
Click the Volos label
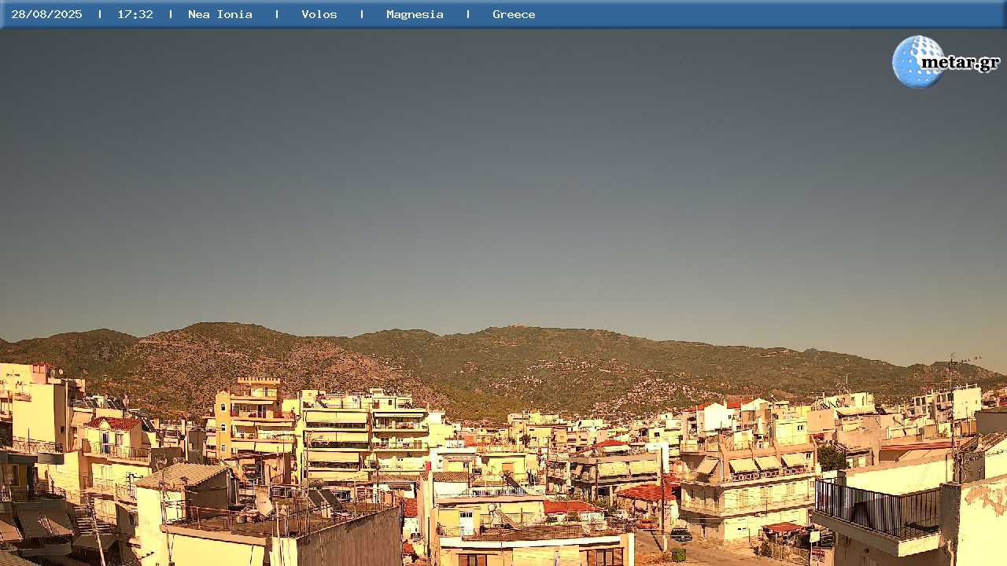(x=319, y=14)
